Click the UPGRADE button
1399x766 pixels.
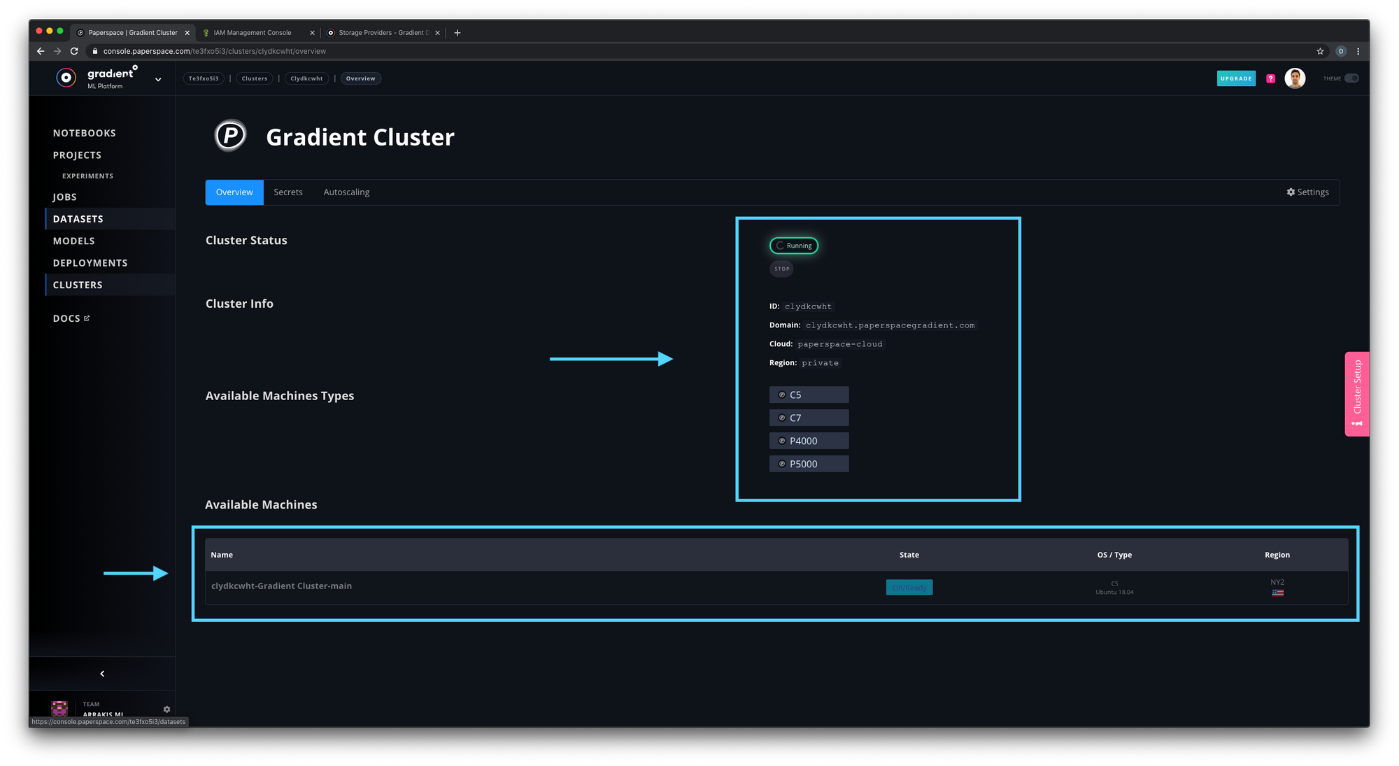[x=1236, y=78]
